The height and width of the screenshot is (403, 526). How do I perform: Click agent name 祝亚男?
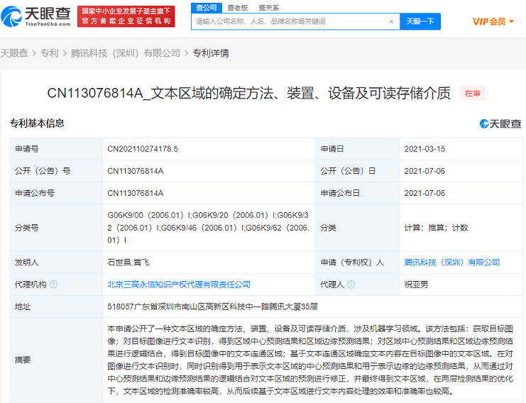[416, 285]
